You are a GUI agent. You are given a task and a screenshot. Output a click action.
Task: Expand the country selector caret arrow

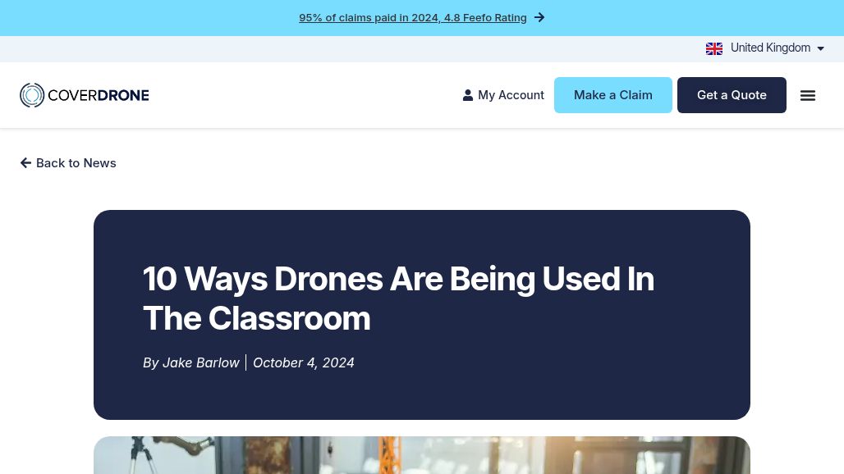click(820, 48)
